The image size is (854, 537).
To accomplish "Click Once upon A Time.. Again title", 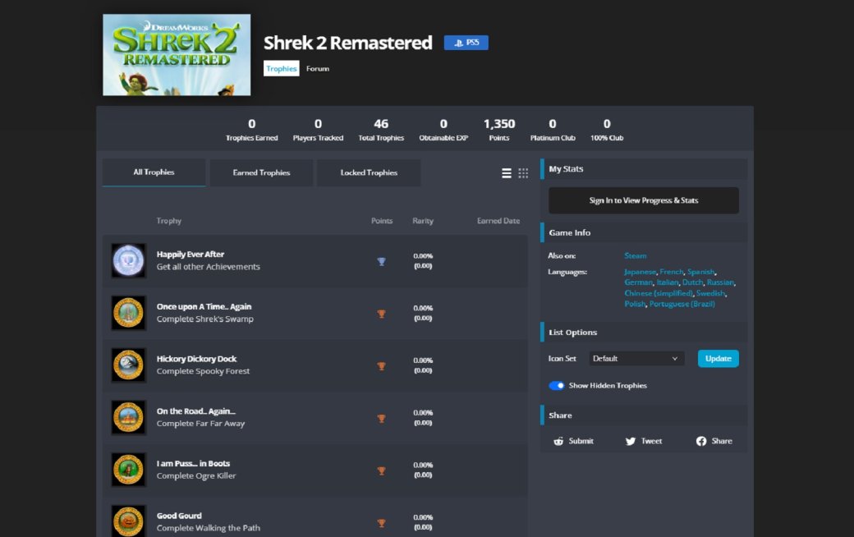I will pos(204,306).
